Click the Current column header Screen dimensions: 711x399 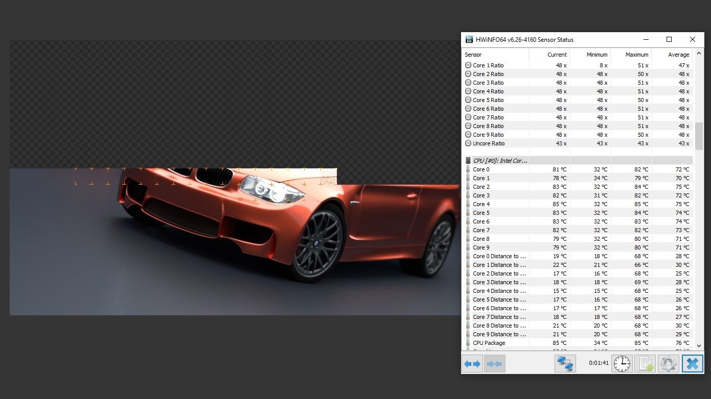pos(557,55)
